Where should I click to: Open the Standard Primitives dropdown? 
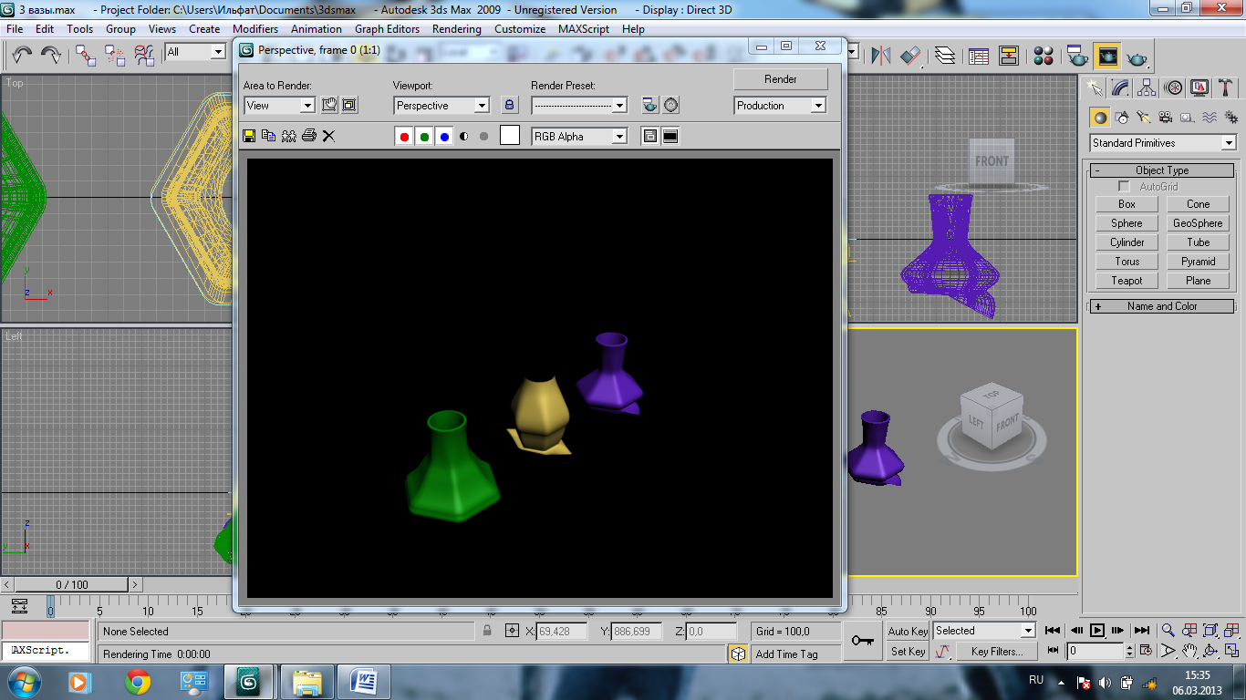click(x=1163, y=143)
